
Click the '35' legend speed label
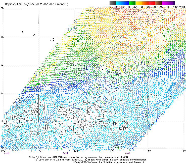[155, 7]
